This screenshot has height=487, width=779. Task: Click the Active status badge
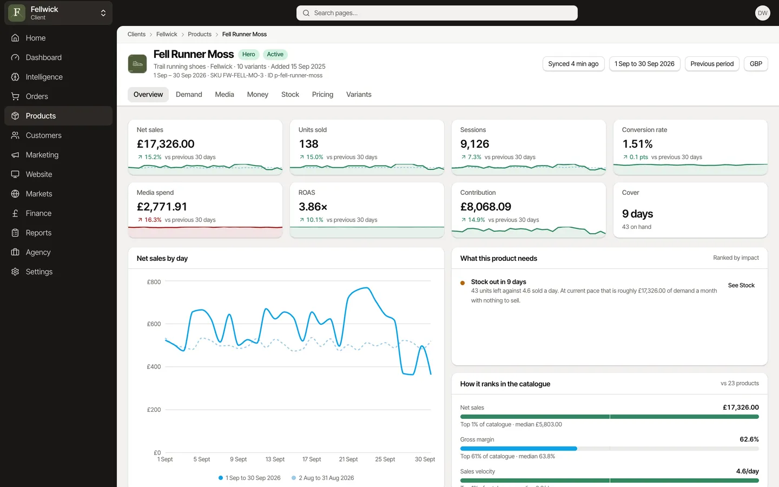click(275, 54)
